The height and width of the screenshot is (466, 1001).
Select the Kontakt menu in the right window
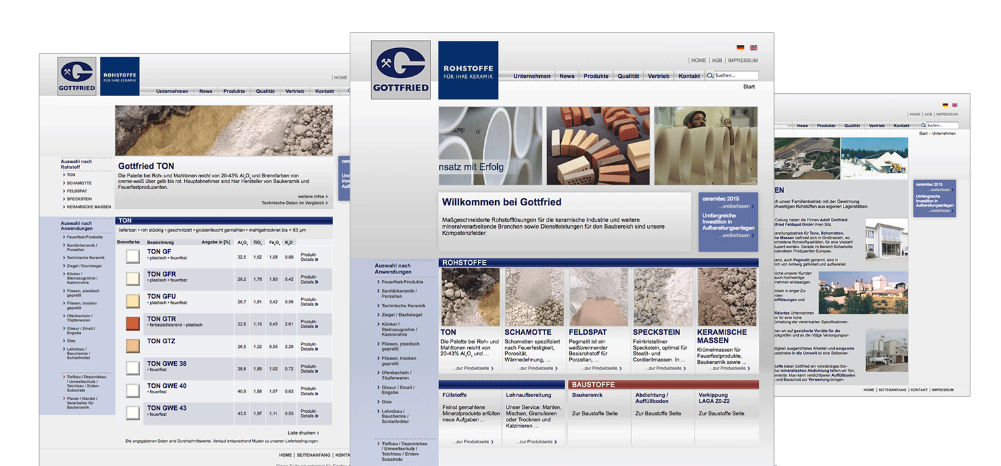point(902,125)
